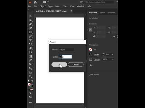145x108 pixels.
Task: Open the Window menu
Action: [x=81, y=6]
